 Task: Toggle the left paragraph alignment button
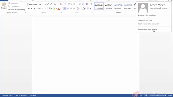pos(65,8)
